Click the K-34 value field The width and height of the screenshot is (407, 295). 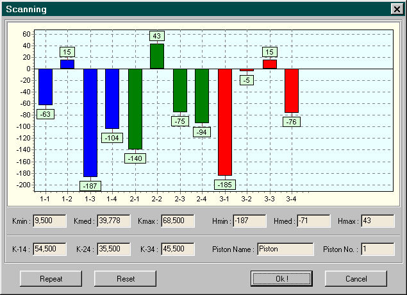click(178, 249)
